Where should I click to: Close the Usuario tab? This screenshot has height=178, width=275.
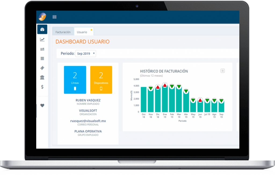tap(91, 30)
